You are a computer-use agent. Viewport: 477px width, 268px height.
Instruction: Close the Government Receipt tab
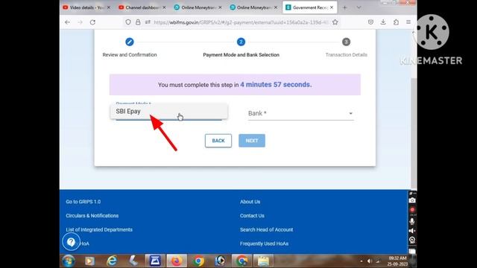click(x=332, y=7)
